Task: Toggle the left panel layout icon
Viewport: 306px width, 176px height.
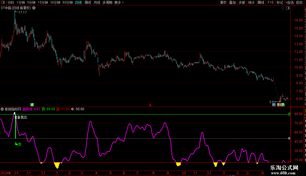Action: pyautogui.click(x=3, y=2)
